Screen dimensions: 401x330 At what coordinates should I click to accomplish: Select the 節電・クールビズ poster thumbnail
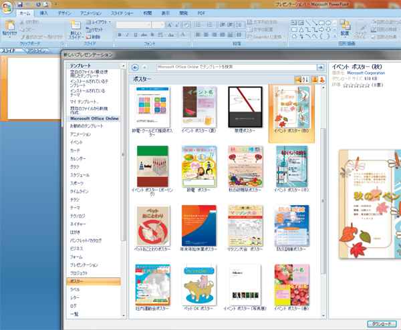tap(152, 107)
